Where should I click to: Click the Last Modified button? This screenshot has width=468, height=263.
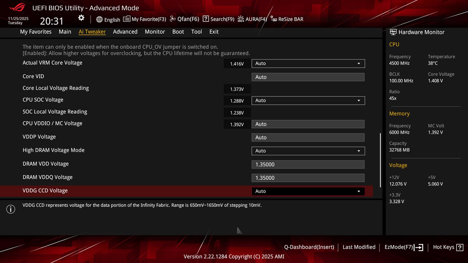tap(359, 247)
